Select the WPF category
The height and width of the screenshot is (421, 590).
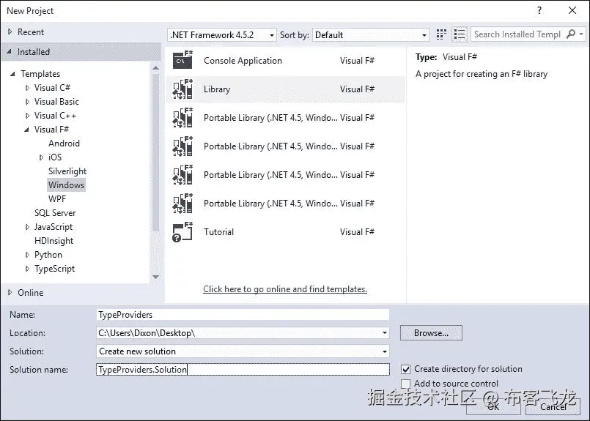point(57,199)
